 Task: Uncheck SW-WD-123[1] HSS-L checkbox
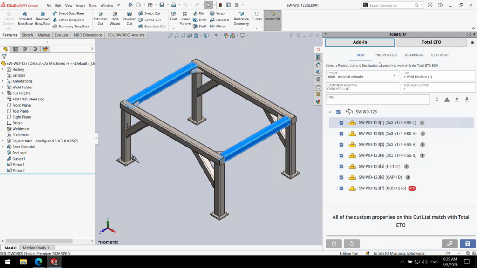click(341, 123)
